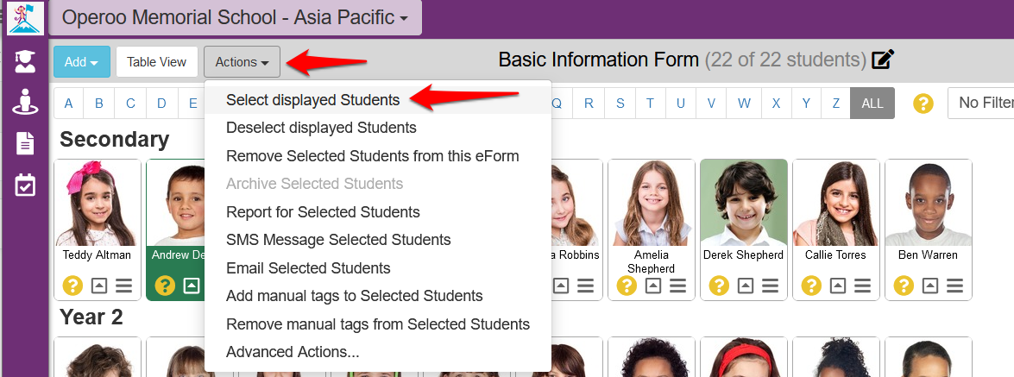Choose Deselect displayed Students
This screenshot has width=1014, height=377.
coord(378,128)
